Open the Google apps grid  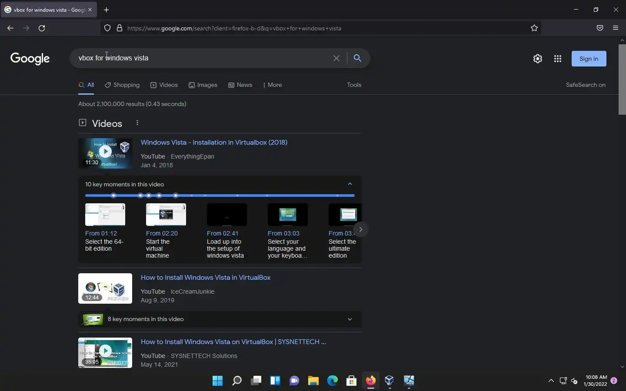point(558,59)
